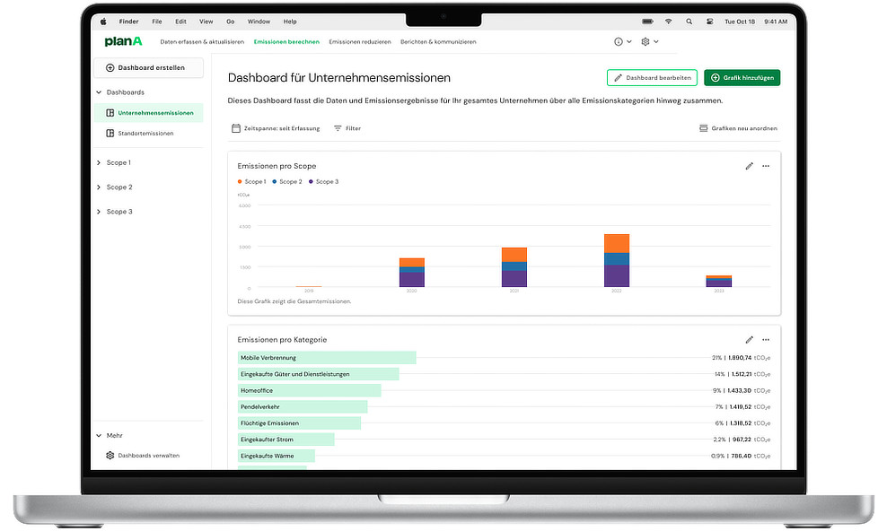Click Dashboard bearbeiten button

coord(652,78)
